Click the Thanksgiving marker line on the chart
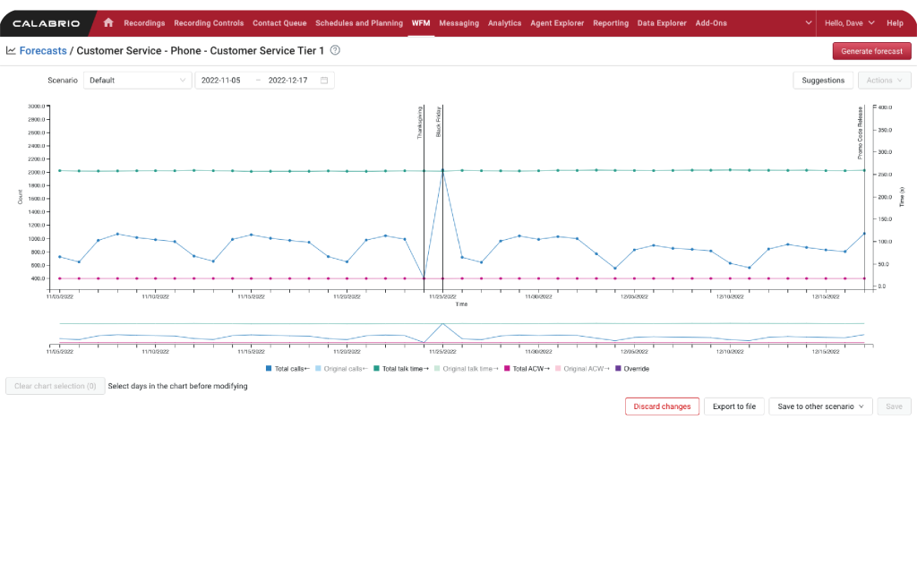Image resolution: width=917 pixels, height=573 pixels. click(x=423, y=197)
